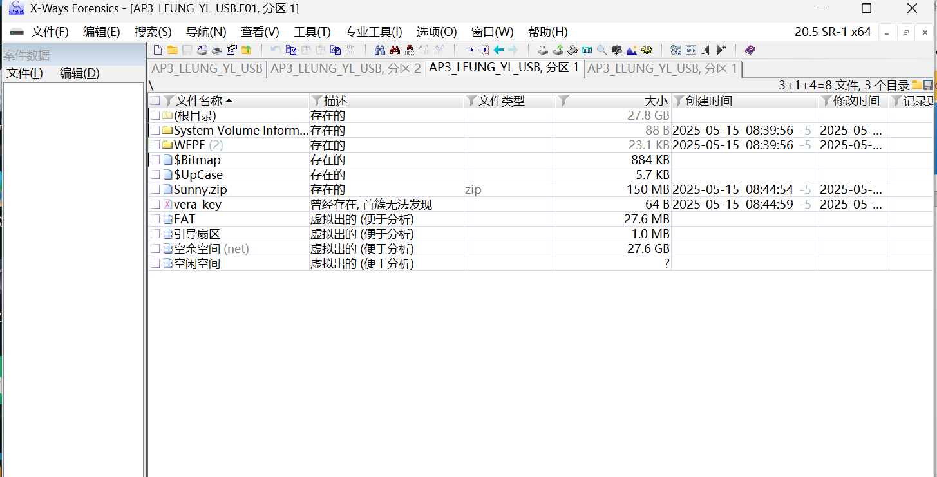Sort by the 文件类型 column header
This screenshot has width=937, height=477.
coord(502,100)
